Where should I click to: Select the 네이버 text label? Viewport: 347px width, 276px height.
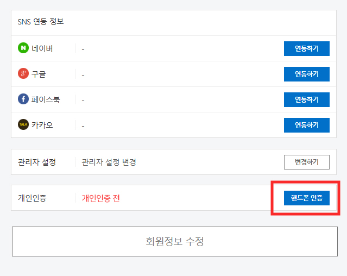[x=42, y=48]
